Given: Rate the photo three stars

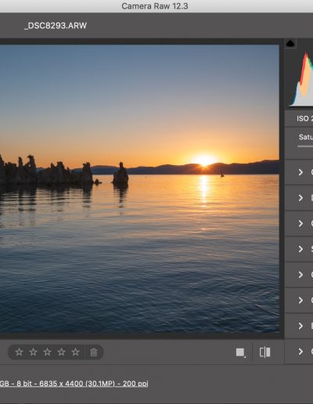Looking at the screenshot, I should click(x=47, y=352).
